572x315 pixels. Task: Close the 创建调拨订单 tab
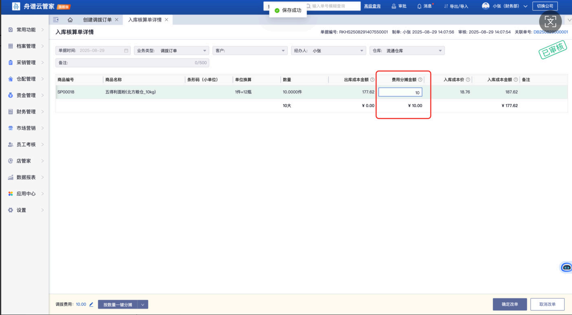(117, 20)
